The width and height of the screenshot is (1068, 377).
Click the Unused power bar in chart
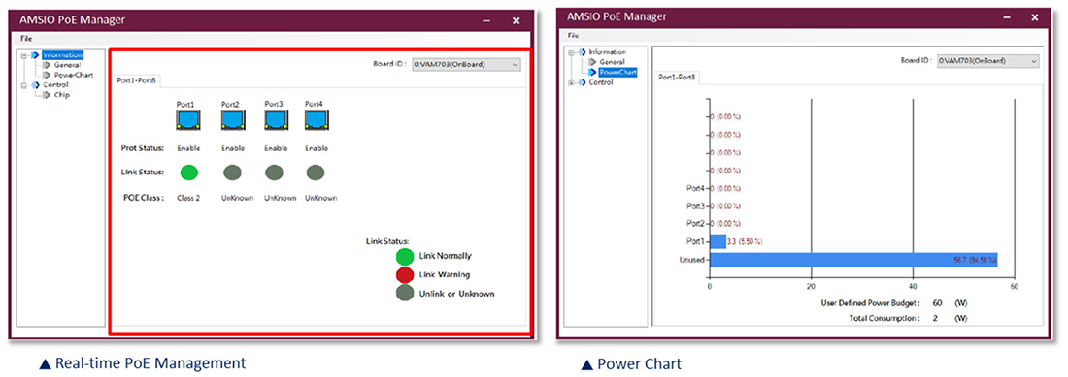pos(853,260)
